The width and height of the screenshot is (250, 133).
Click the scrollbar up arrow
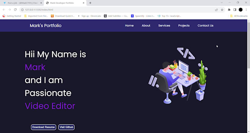click(249, 21)
